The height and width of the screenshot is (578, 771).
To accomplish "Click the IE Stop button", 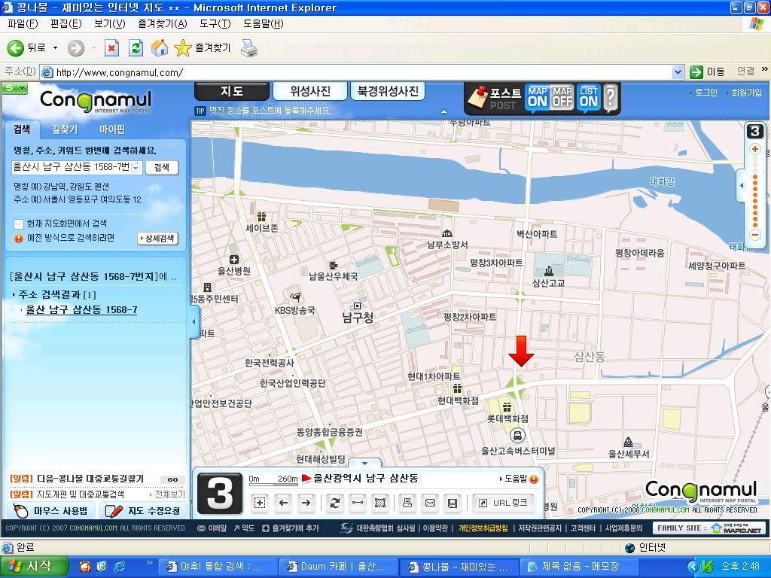I will coord(111,47).
